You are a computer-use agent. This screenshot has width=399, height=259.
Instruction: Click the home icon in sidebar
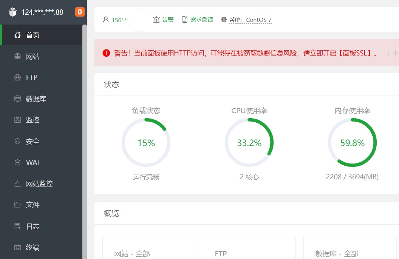point(17,35)
